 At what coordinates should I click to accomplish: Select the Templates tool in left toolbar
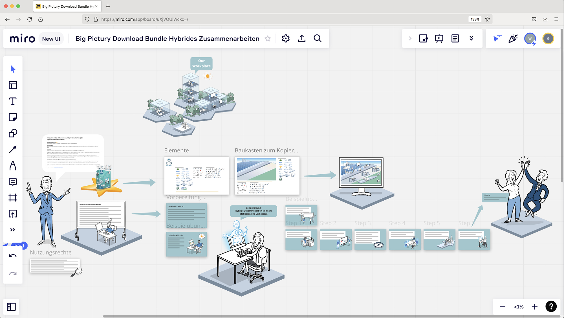click(13, 85)
